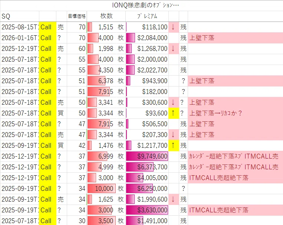Click the premium cell $2,022,700
Viewport: 283px width, 225px height.
147,70
